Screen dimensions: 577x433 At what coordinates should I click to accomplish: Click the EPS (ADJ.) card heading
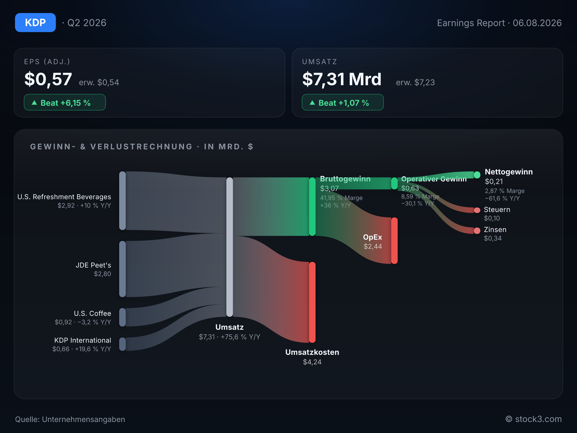pos(47,62)
